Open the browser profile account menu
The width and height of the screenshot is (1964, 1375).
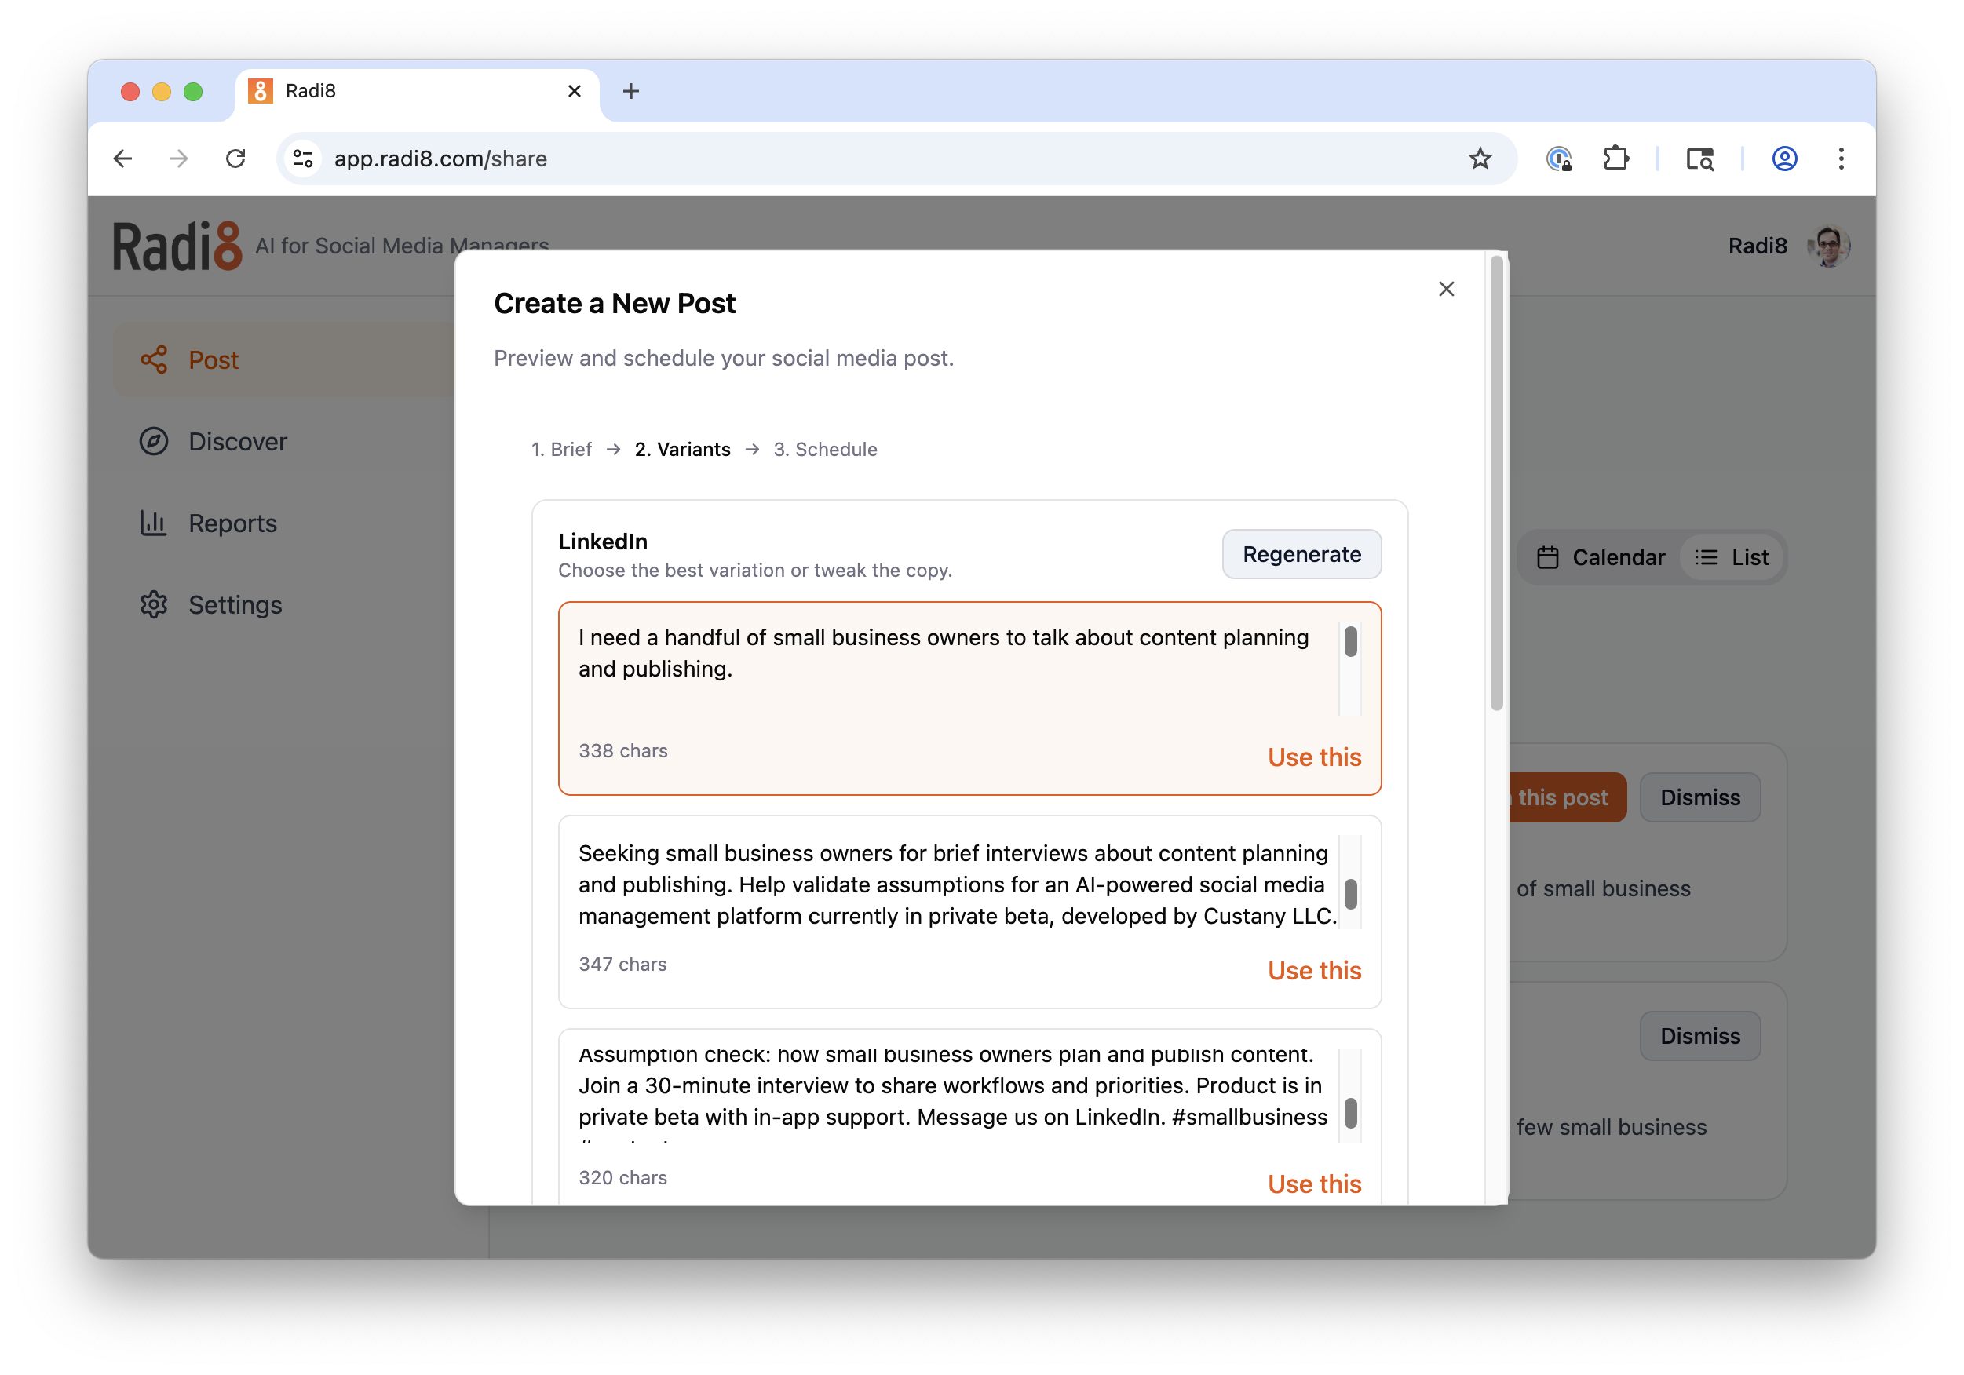(1784, 159)
